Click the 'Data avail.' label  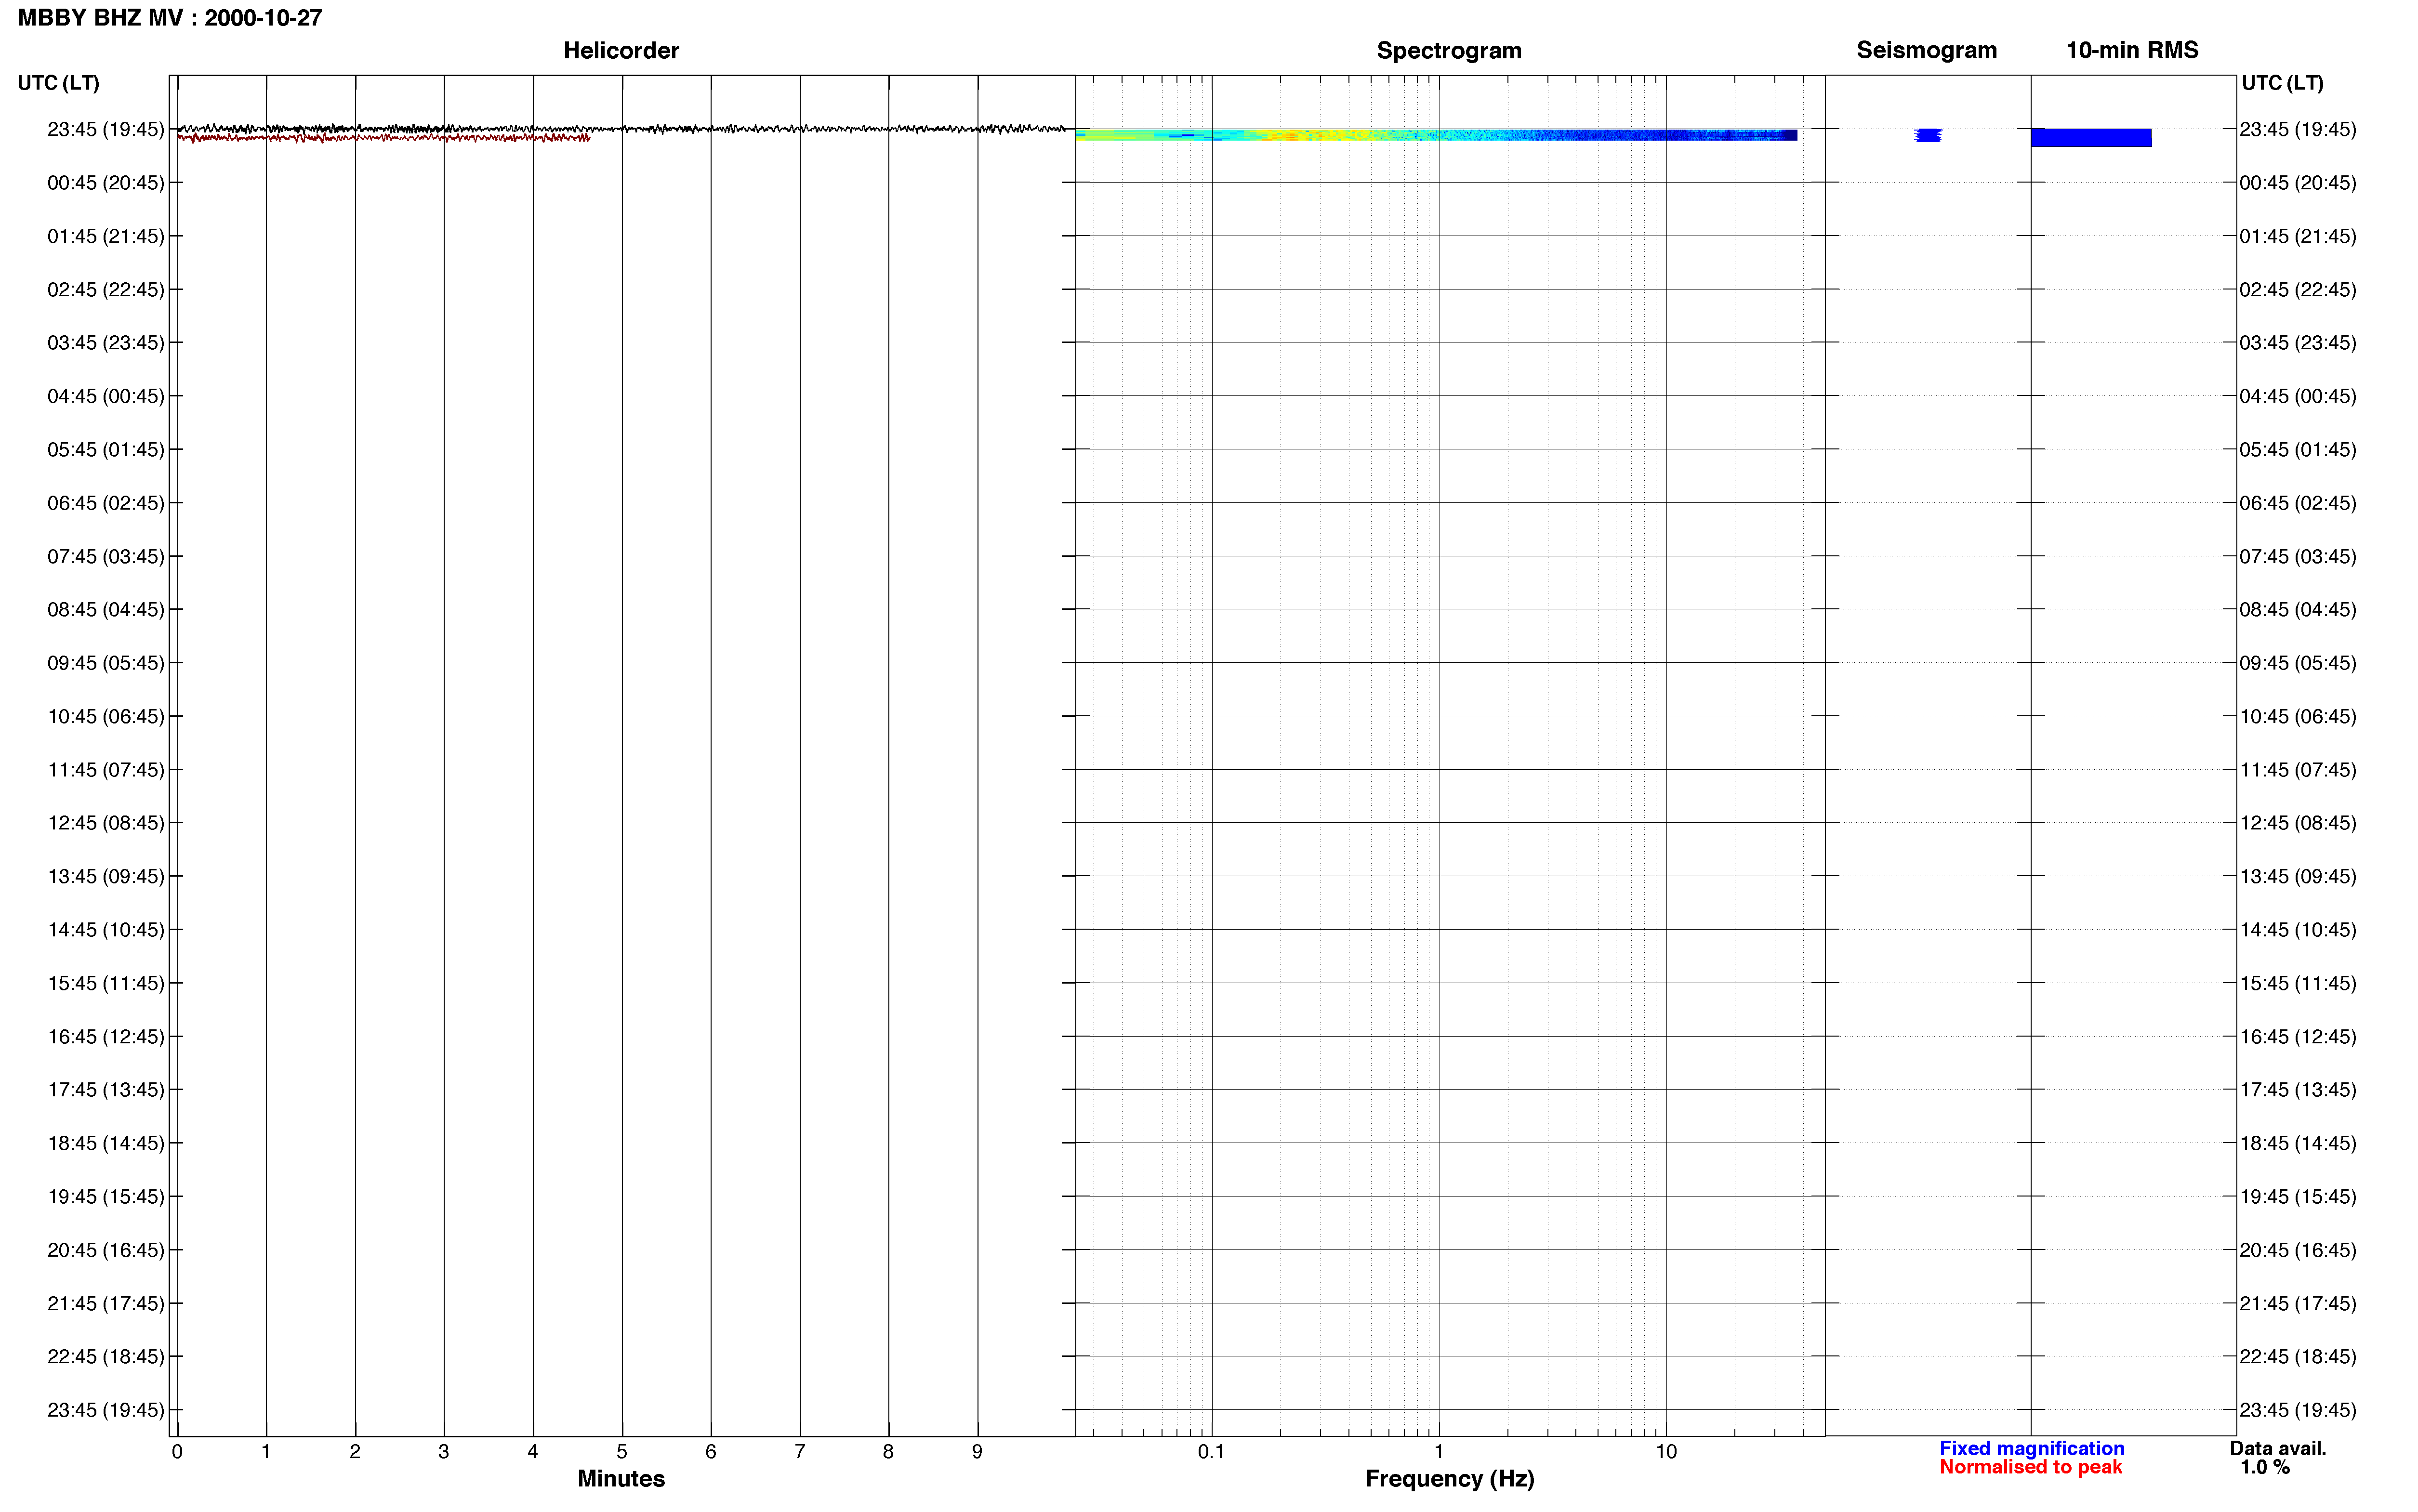point(2278,1448)
